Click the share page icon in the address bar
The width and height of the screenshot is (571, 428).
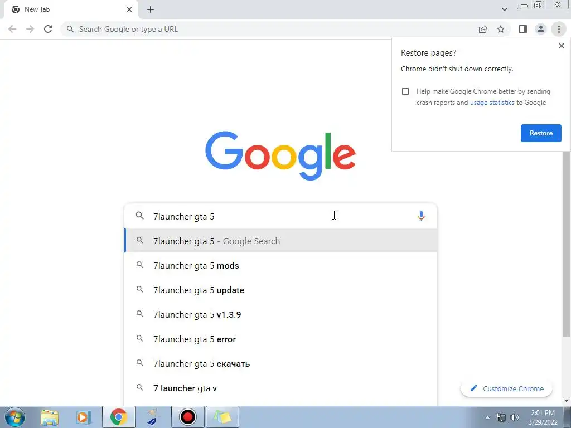[483, 29]
